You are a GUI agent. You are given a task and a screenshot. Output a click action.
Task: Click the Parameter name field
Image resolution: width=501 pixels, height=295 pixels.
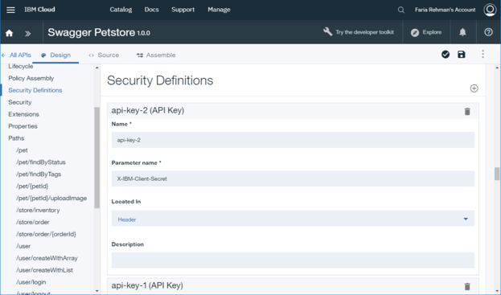tap(293, 178)
